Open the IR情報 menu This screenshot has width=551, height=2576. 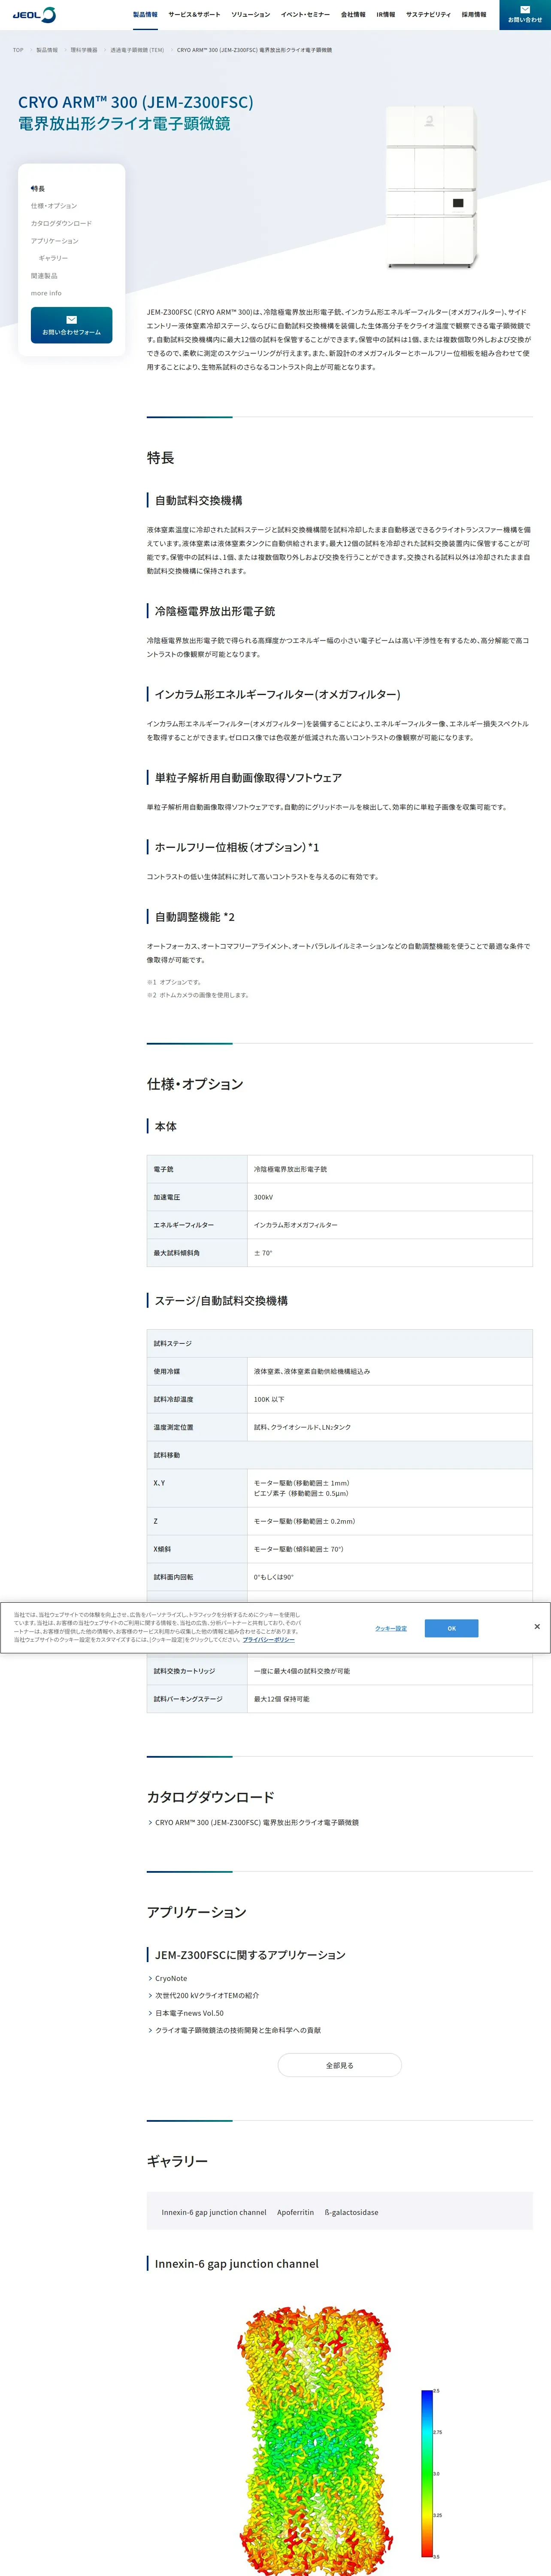385,15
